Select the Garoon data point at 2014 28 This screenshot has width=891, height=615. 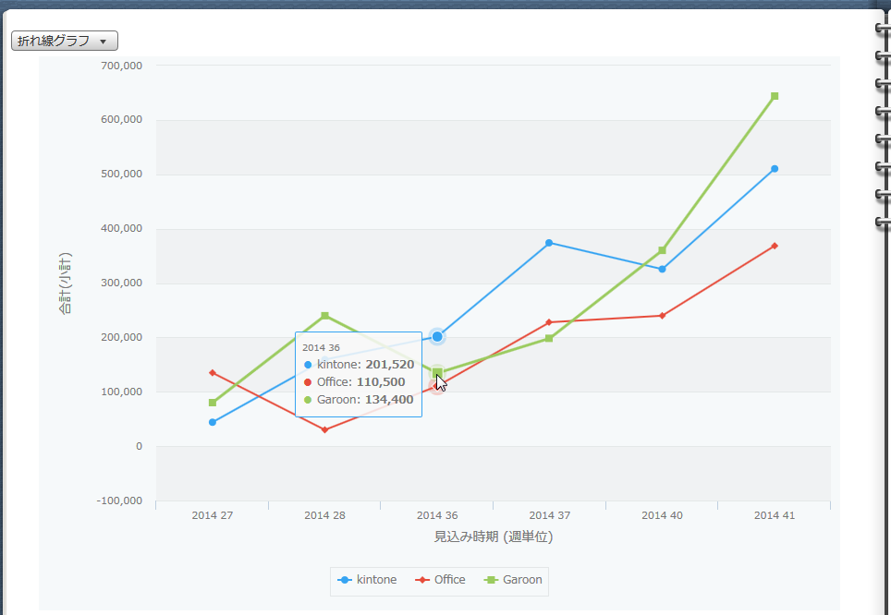pos(324,316)
